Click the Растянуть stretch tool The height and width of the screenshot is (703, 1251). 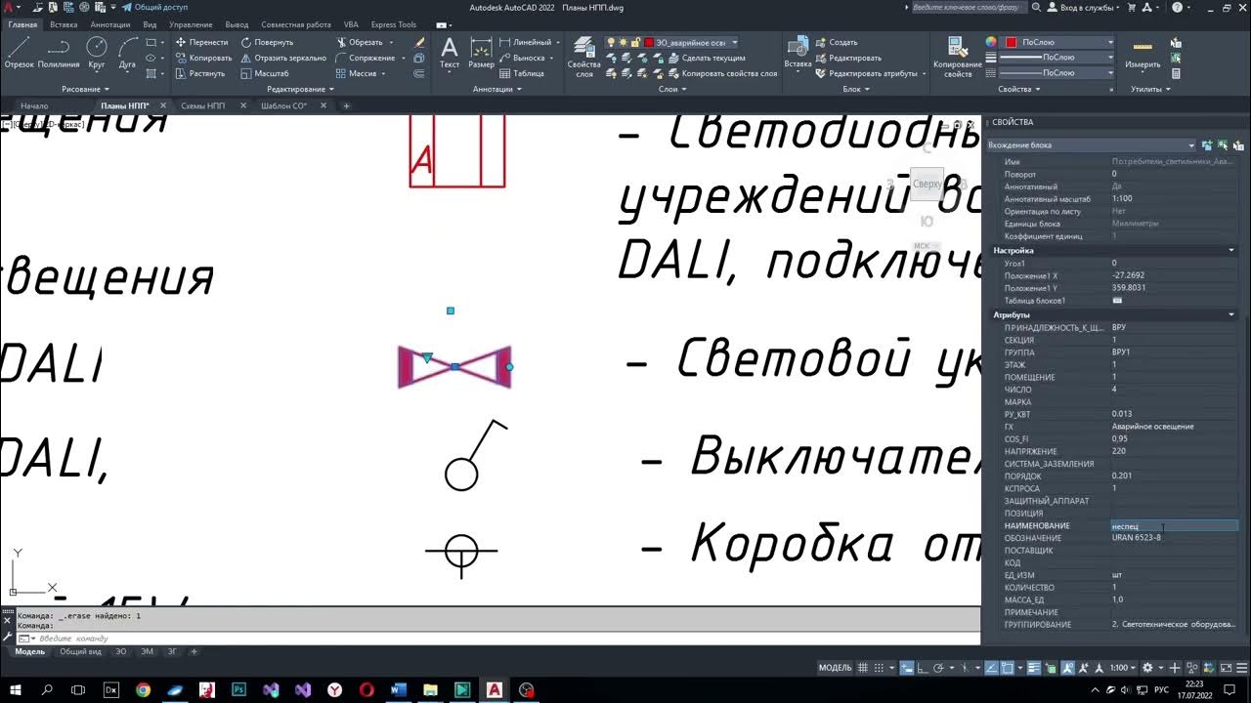(x=200, y=73)
